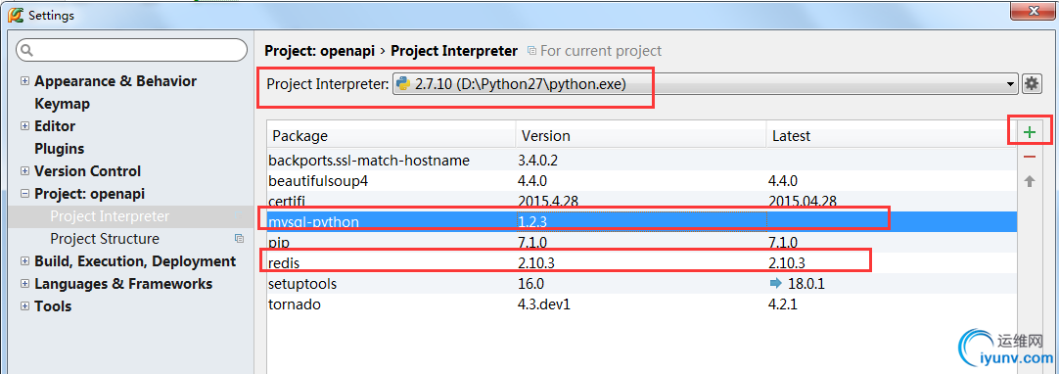Viewport: 1059px width, 374px height.
Task: Expand the Tools section
Action: coord(25,305)
